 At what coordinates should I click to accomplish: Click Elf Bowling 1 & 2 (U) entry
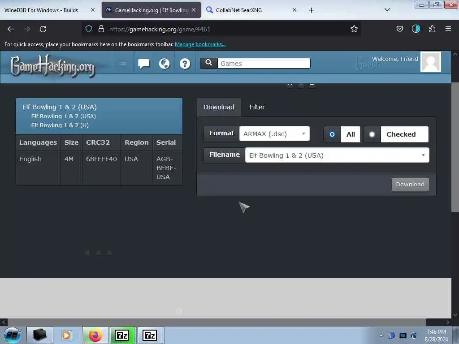pyautogui.click(x=60, y=125)
